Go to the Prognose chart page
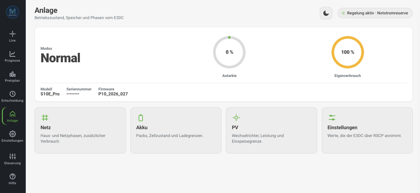 [x=13, y=56]
